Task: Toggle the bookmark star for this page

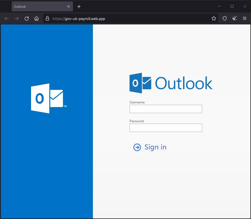Action: [x=214, y=18]
